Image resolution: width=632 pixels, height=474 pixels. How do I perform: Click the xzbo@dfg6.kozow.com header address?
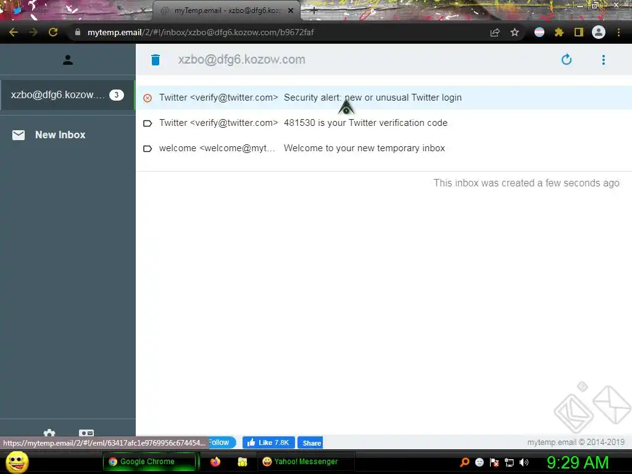[241, 60]
